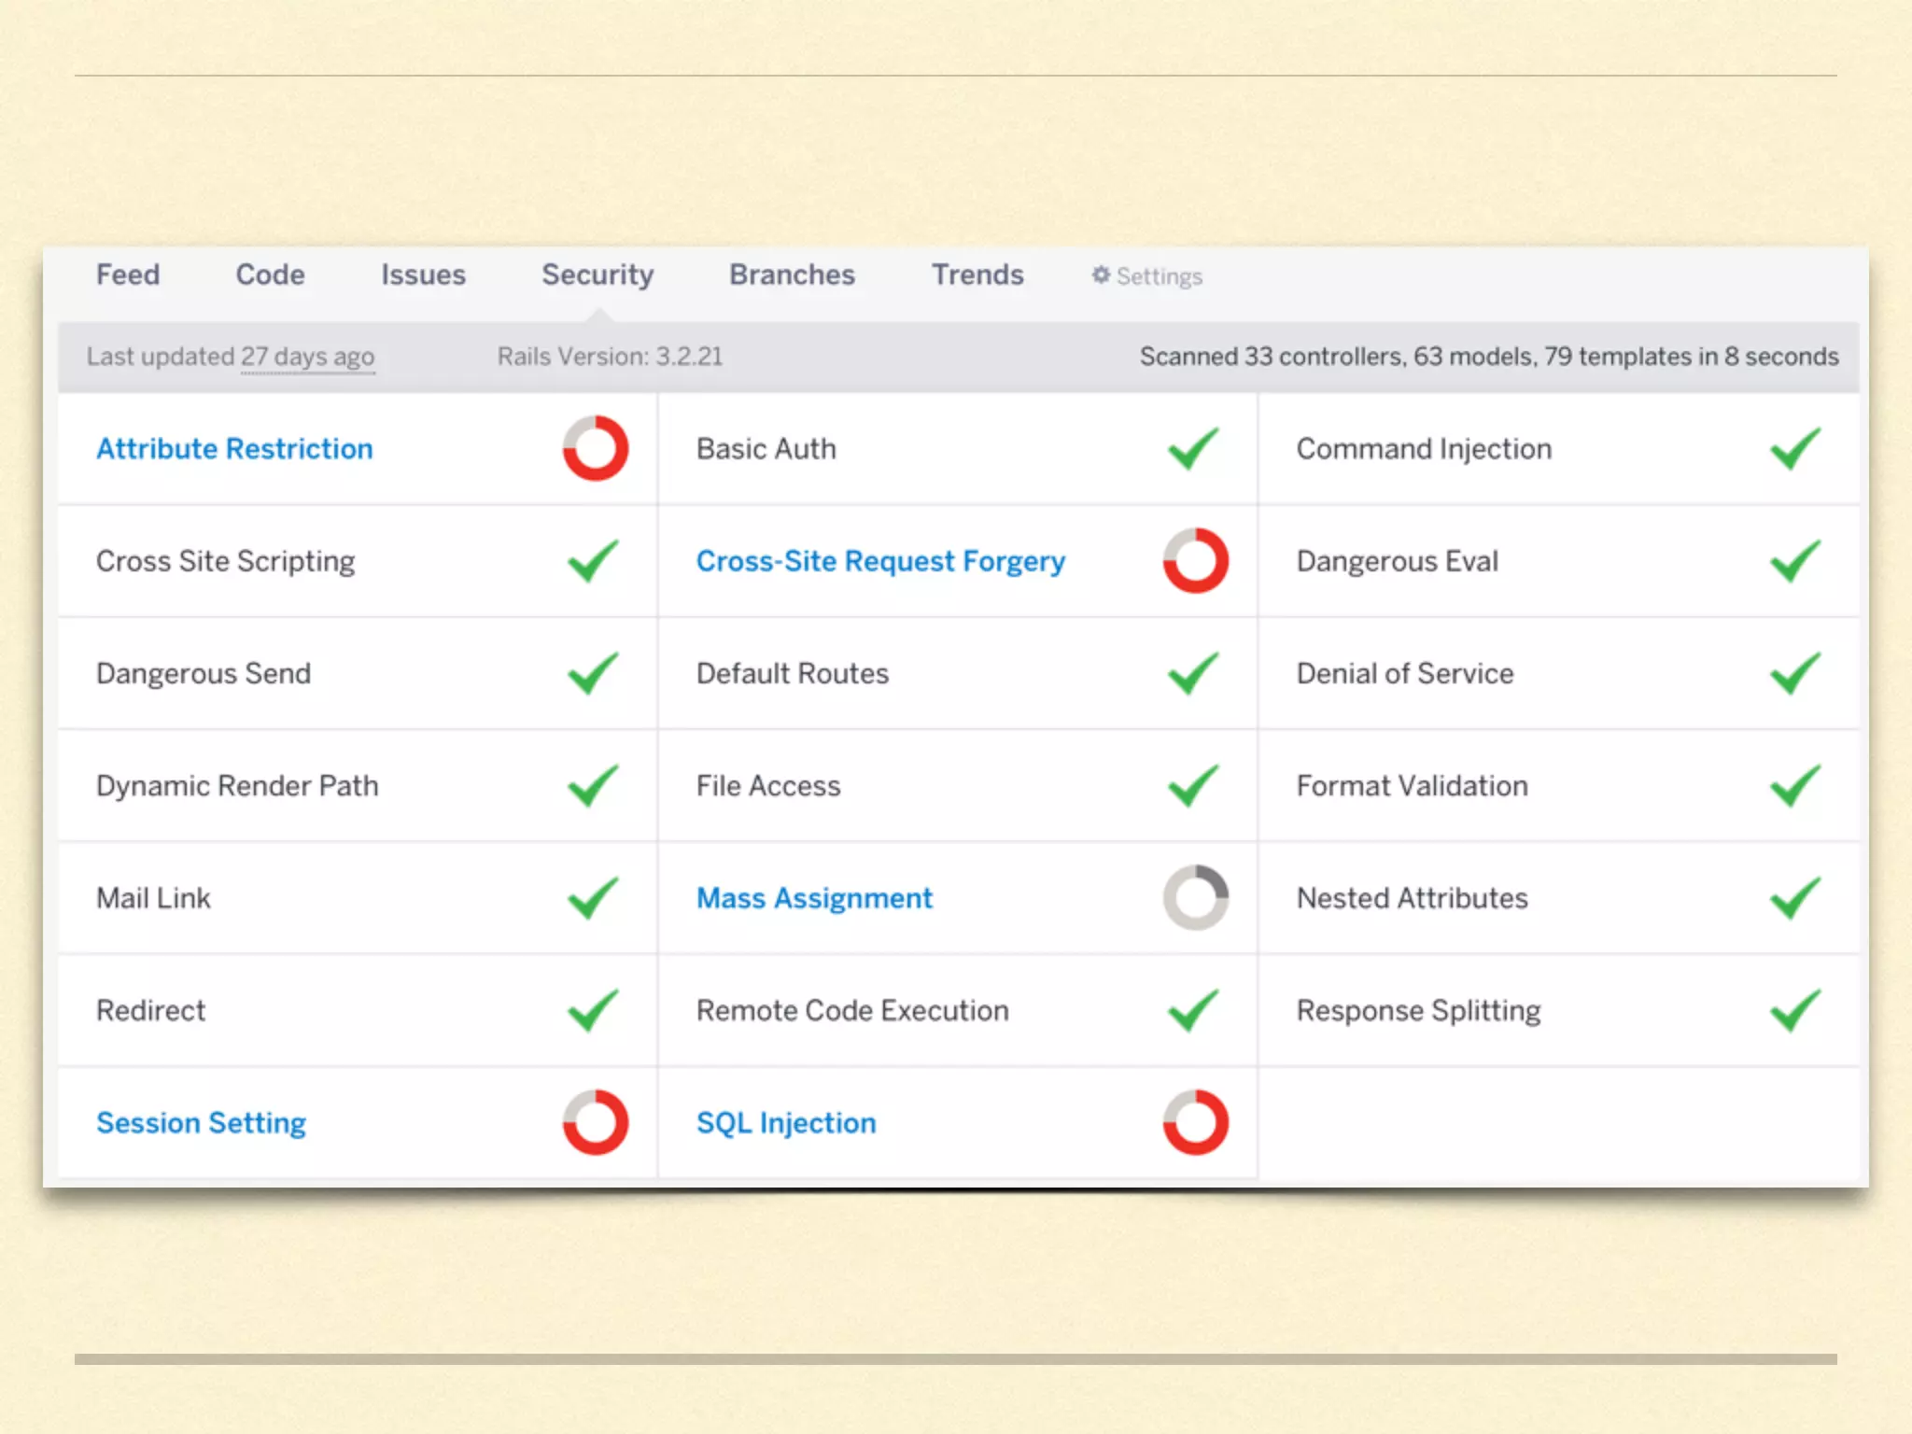Open the Session Setting link
1912x1434 pixels.
201,1122
